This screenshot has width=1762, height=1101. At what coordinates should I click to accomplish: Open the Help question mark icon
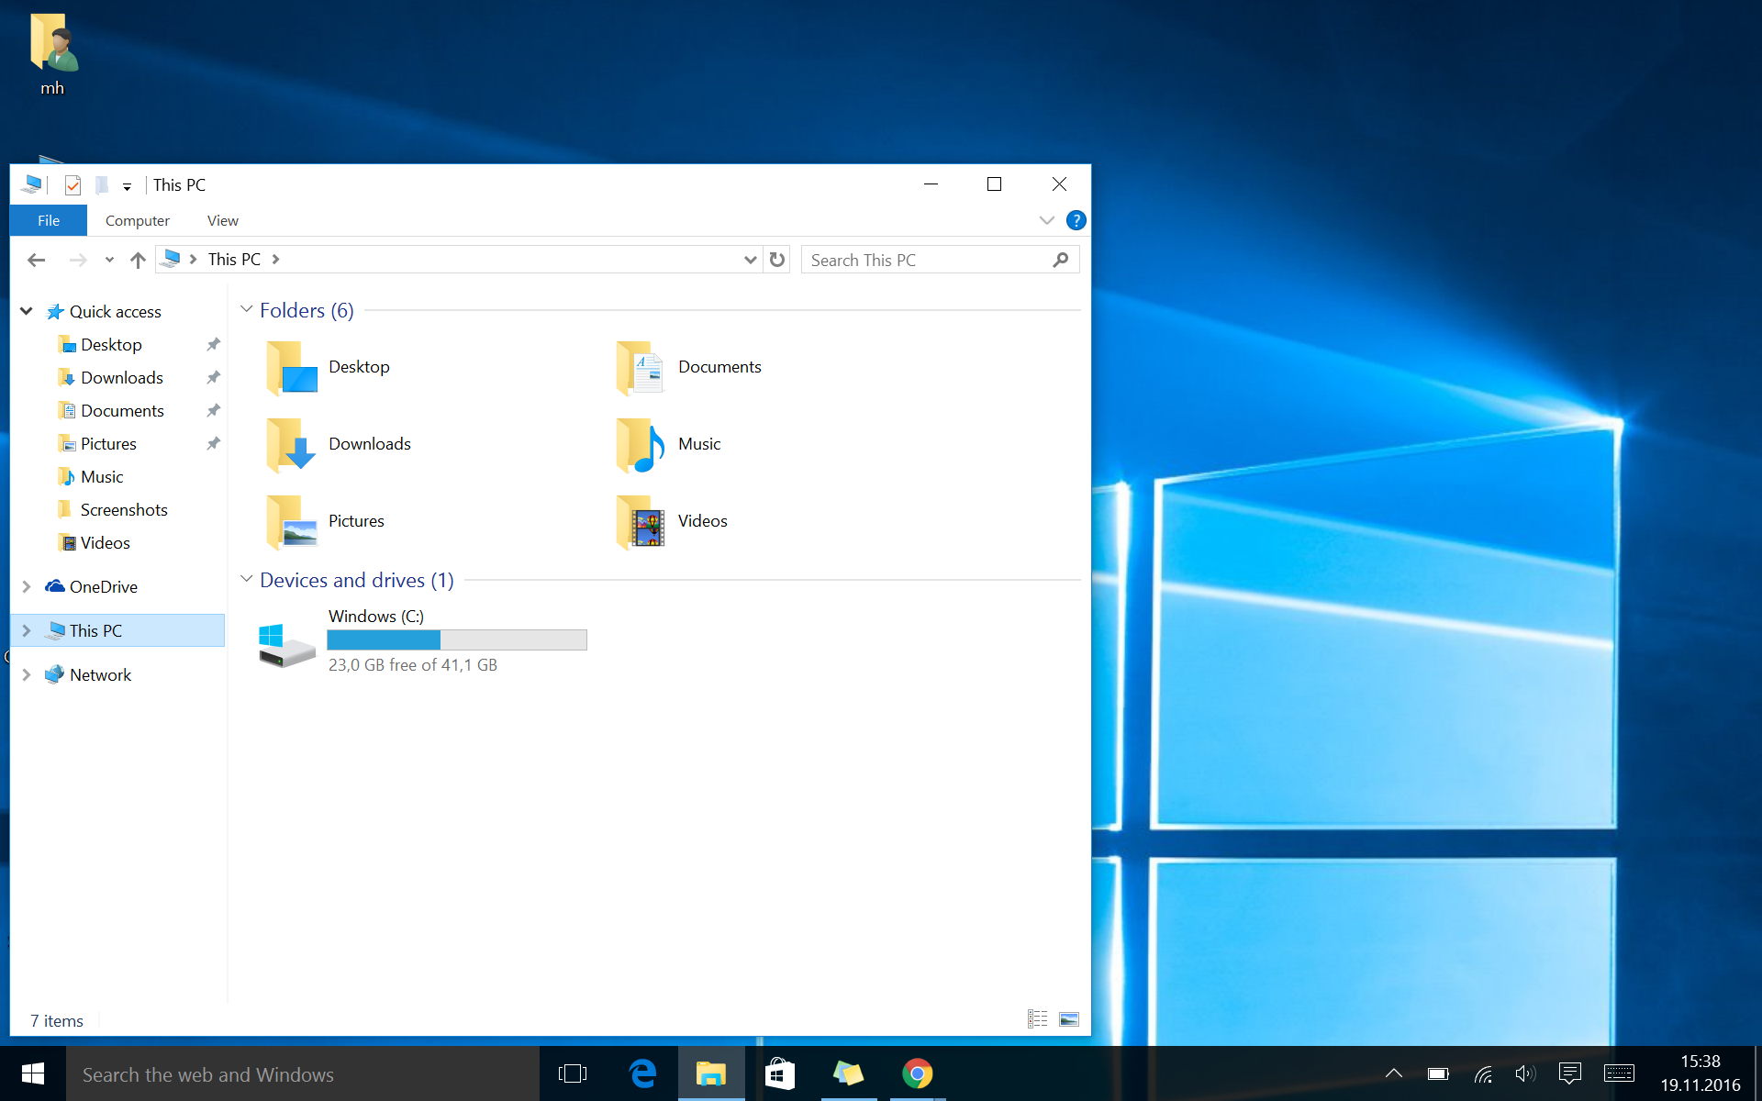pyautogui.click(x=1076, y=220)
